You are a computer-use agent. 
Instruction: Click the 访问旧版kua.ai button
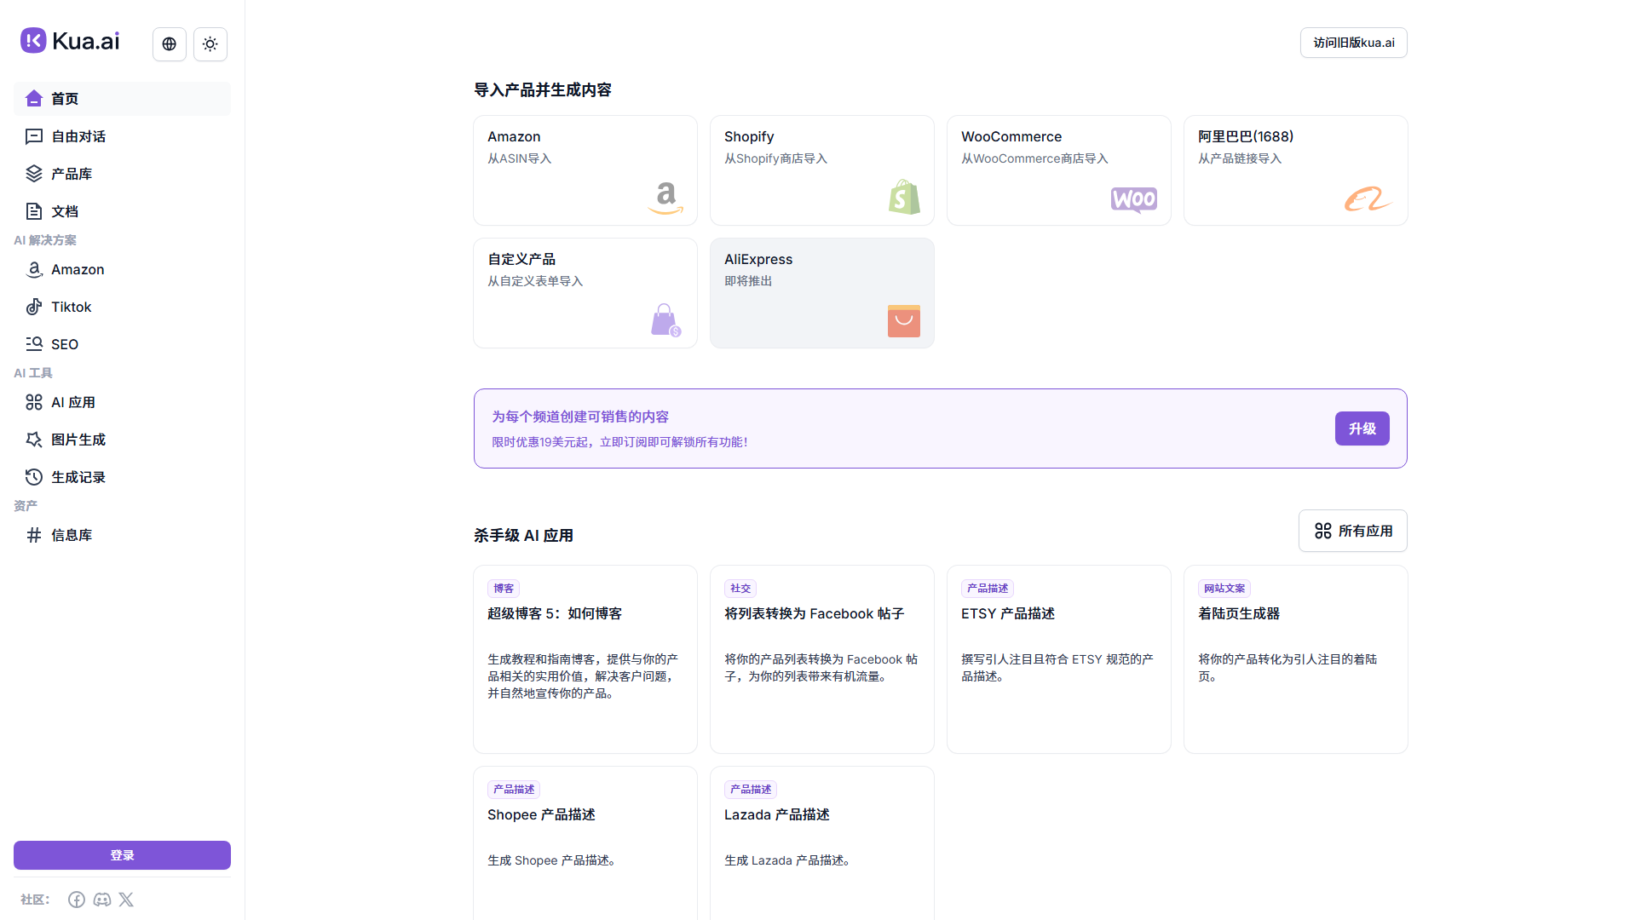(x=1353, y=43)
